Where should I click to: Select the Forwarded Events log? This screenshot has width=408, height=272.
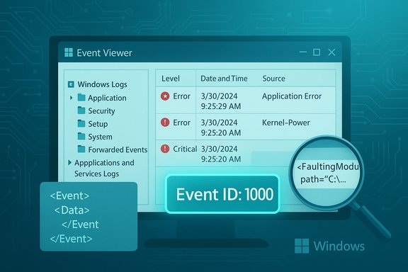118,149
